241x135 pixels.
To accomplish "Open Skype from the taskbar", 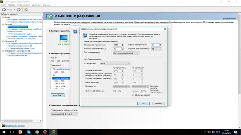I will (x=29, y=132).
